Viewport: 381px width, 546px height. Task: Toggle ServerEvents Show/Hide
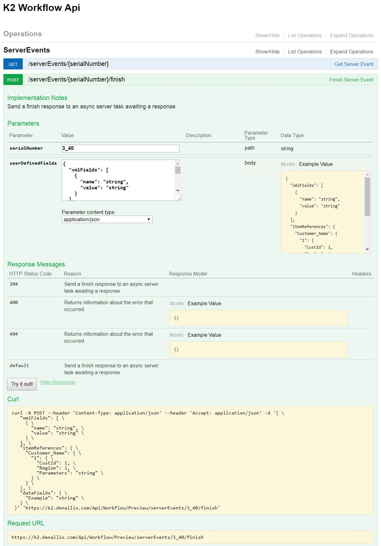point(267,52)
